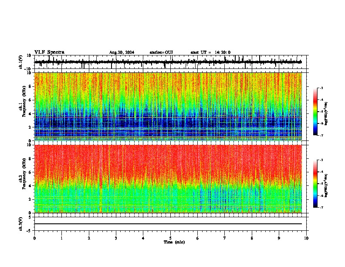This screenshot has width=345, height=267.
Task: Click the "Time (min)" axis title
Action: coord(174,242)
